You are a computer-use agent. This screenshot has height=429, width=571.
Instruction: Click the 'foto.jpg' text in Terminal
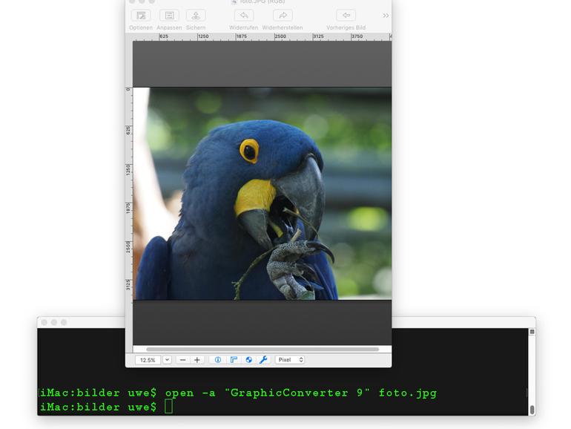pos(408,393)
